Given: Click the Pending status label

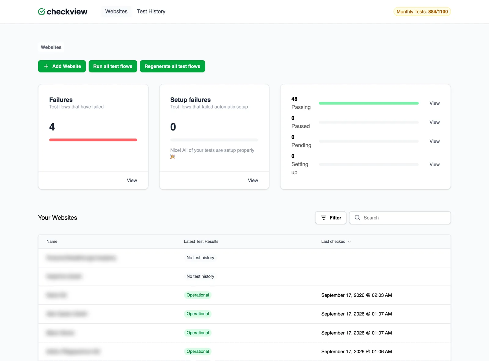Looking at the screenshot, I should click(301, 145).
